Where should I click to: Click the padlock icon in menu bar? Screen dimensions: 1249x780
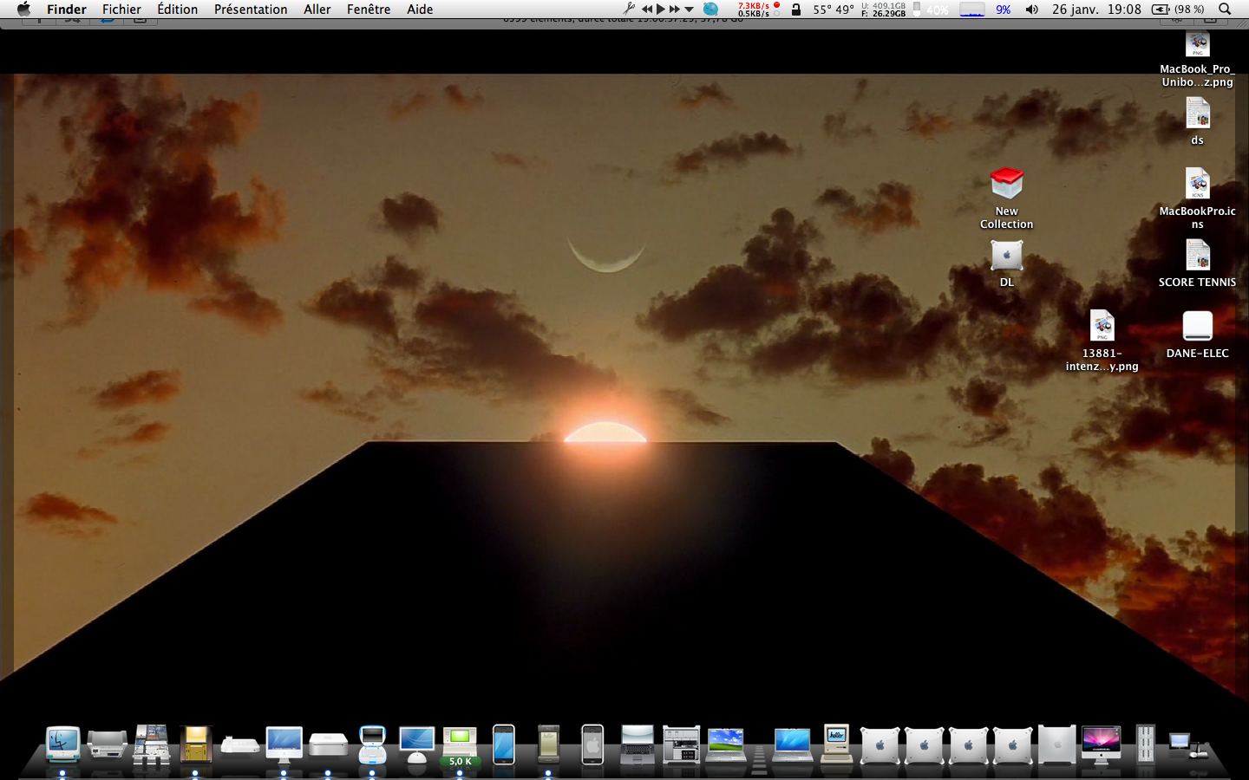pos(795,9)
